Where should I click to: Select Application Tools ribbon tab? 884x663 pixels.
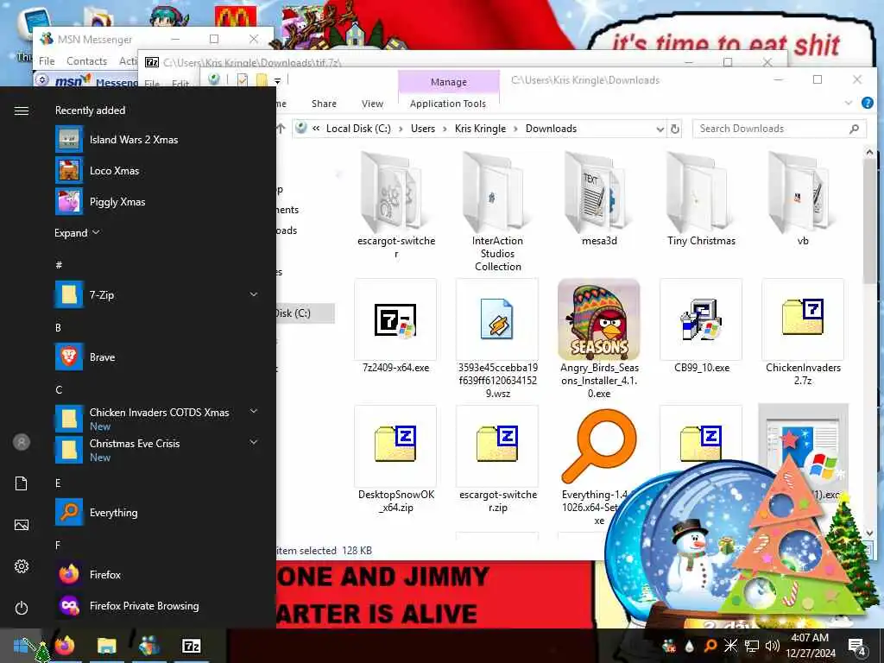click(x=448, y=104)
